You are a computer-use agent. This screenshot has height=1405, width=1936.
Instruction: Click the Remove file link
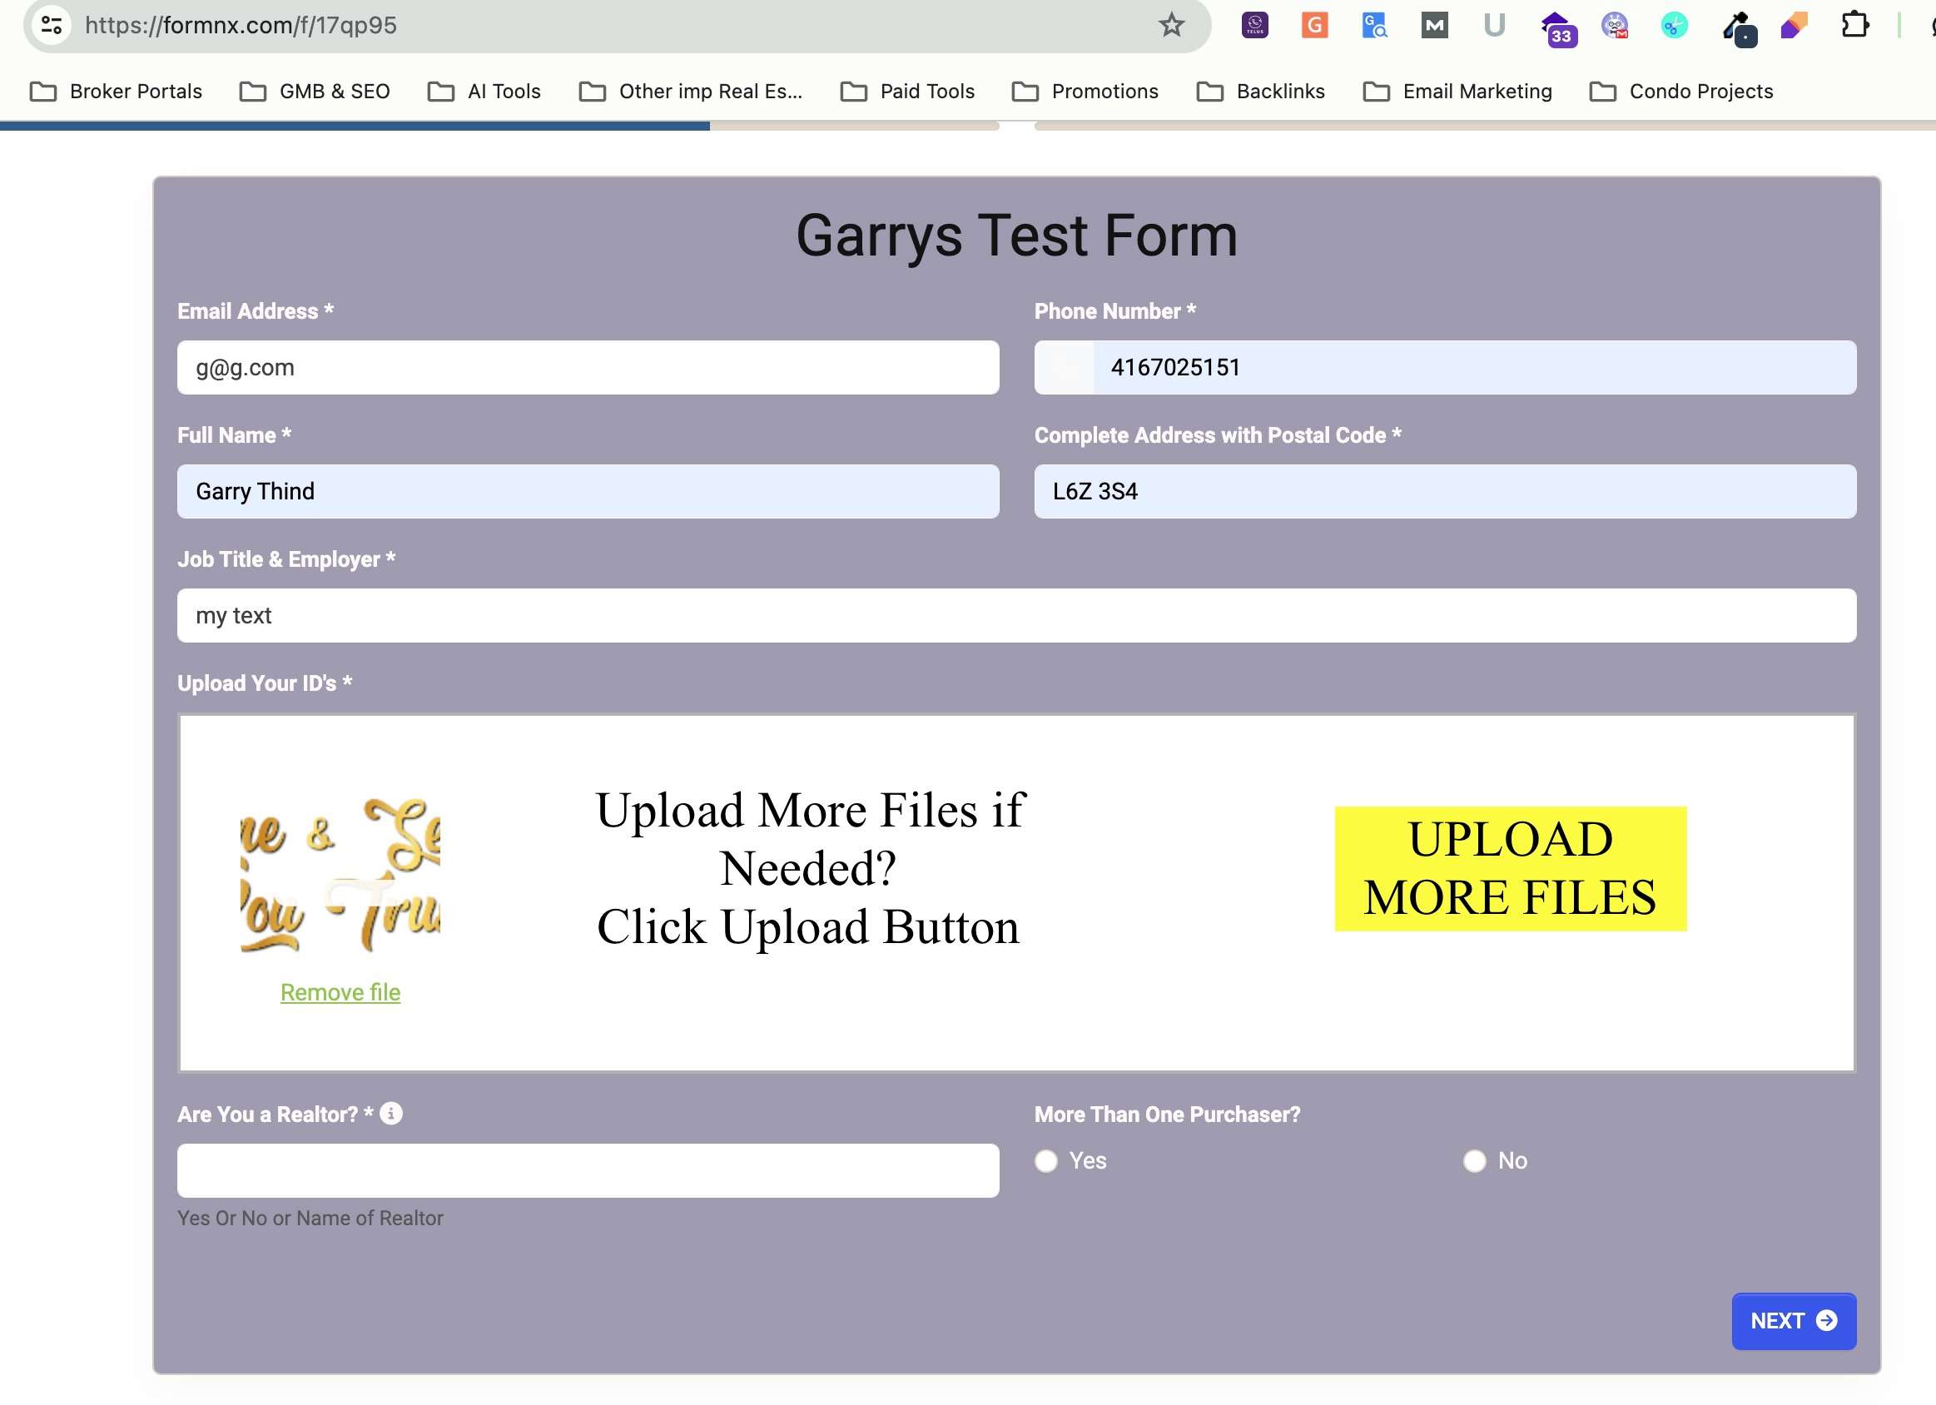[x=340, y=992]
